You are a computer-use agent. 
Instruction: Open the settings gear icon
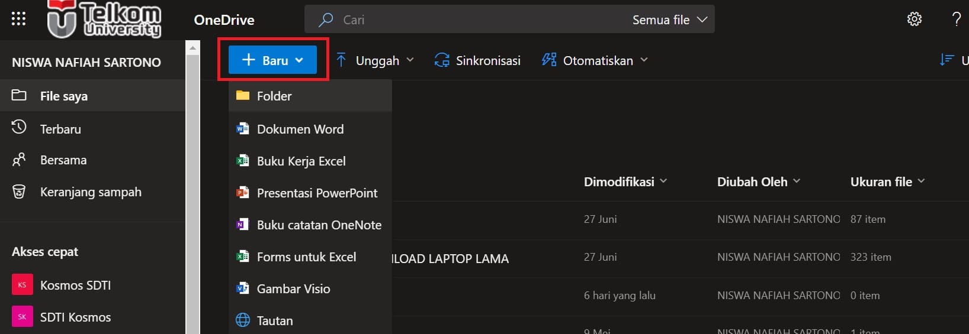pos(915,19)
